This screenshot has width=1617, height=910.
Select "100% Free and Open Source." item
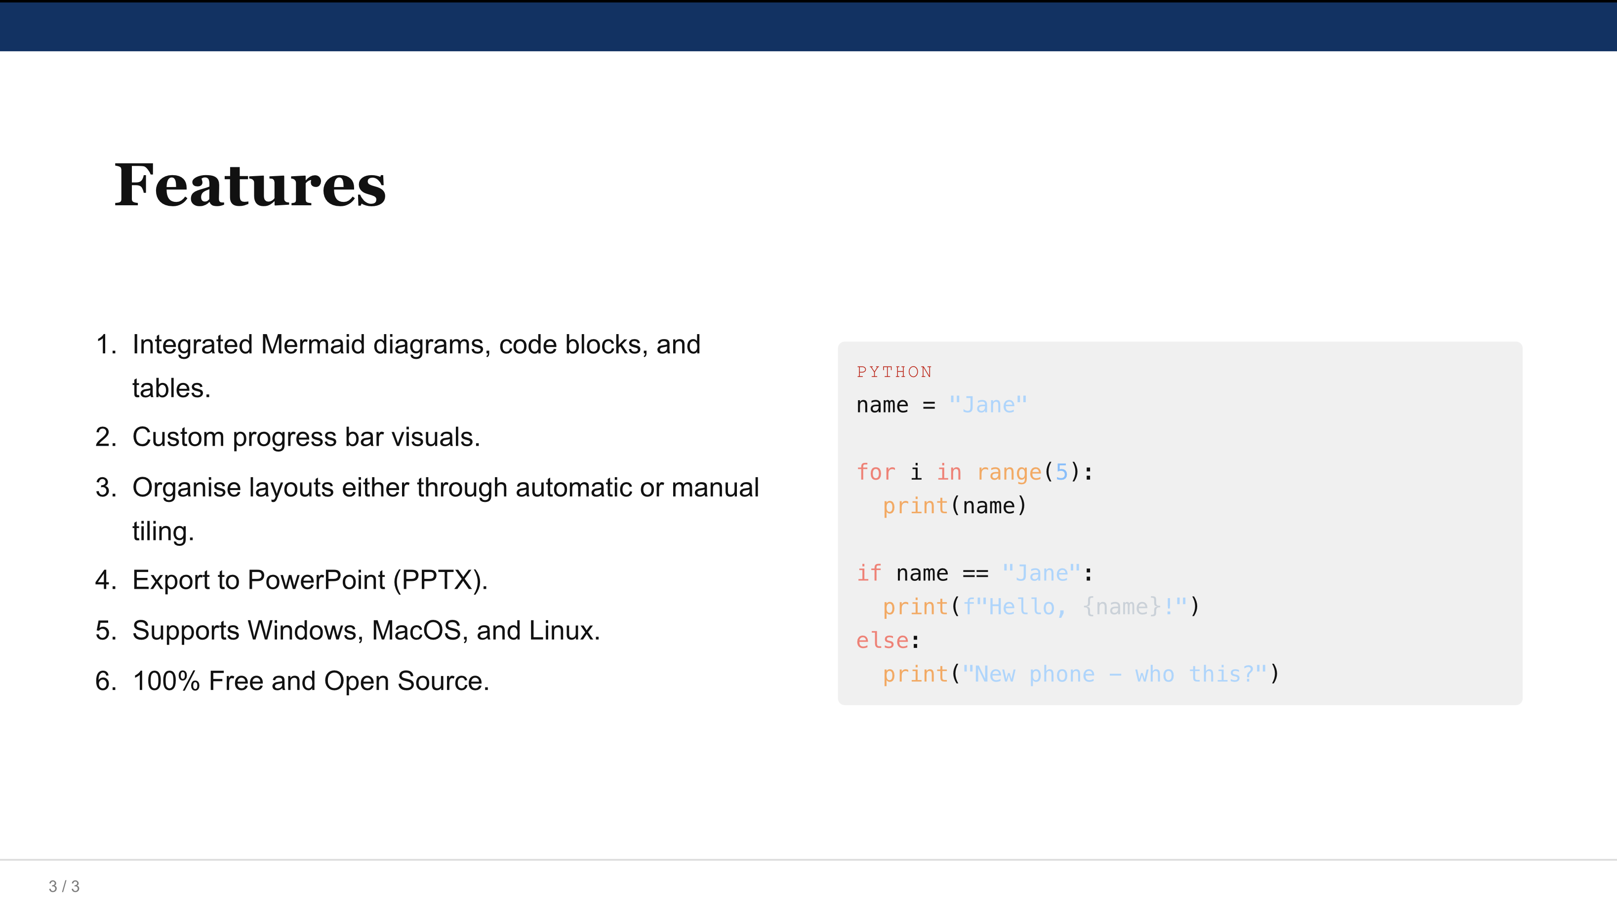click(x=311, y=681)
